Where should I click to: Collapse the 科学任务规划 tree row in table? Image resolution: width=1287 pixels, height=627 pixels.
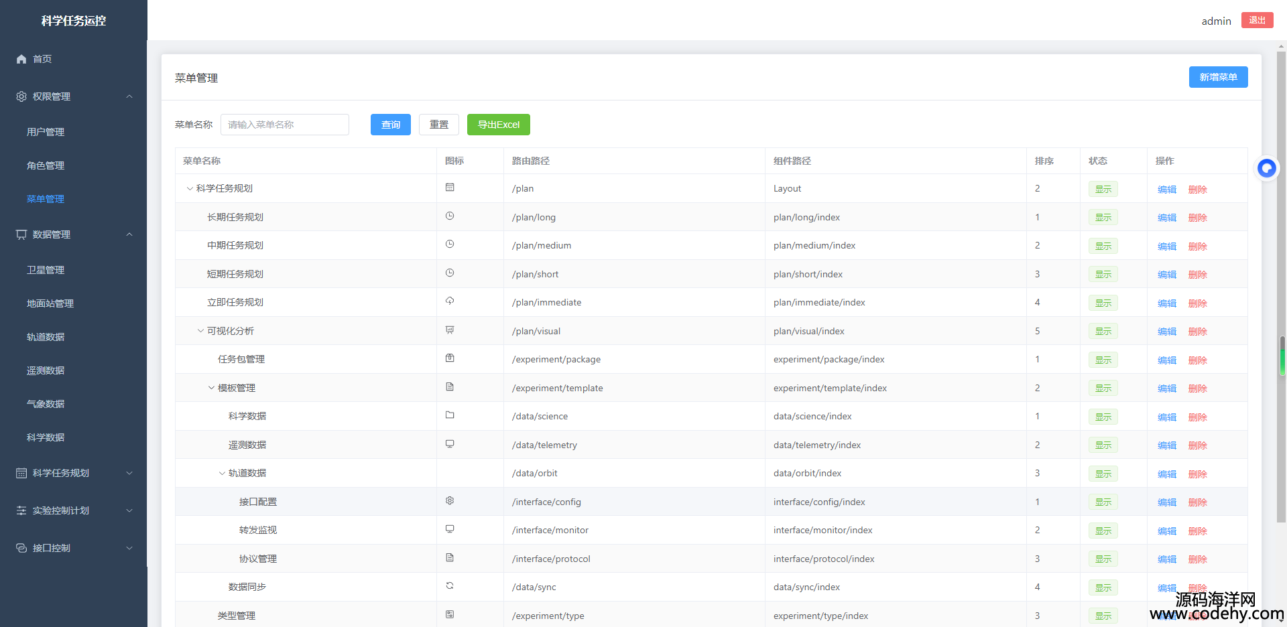(190, 189)
